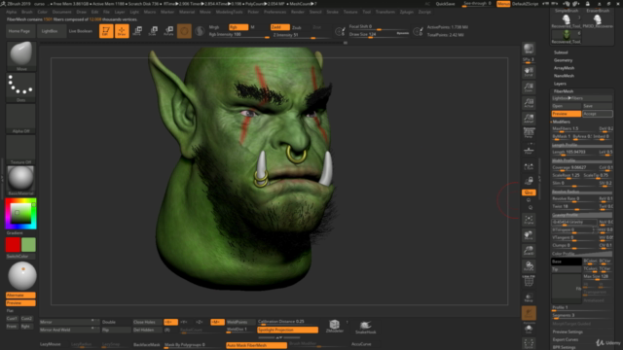Click the navigation Move icon in right shelf

(529, 235)
